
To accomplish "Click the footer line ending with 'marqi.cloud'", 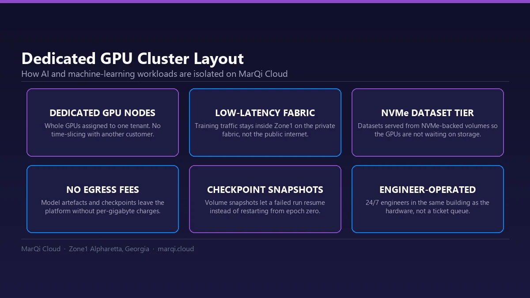I will coord(107,249).
